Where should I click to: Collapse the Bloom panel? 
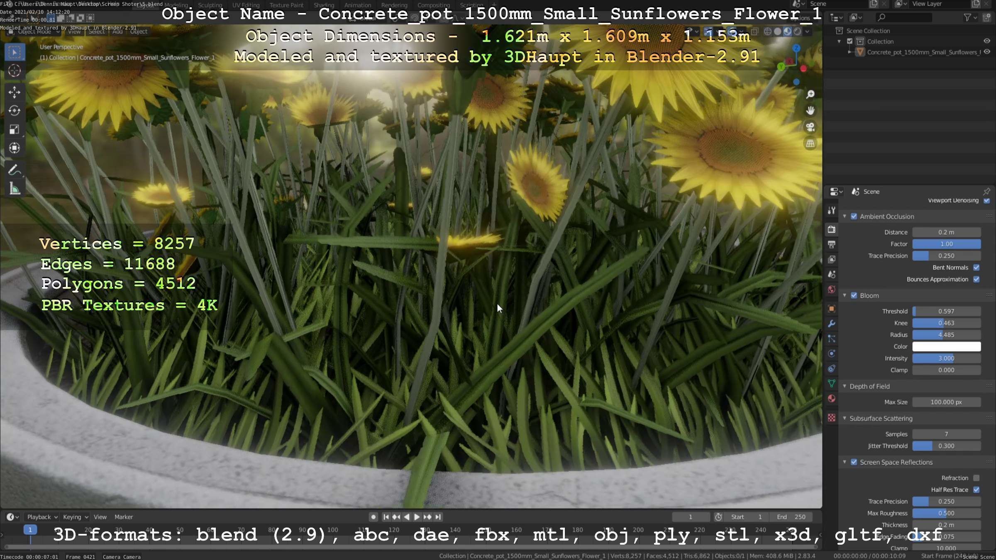(x=844, y=295)
